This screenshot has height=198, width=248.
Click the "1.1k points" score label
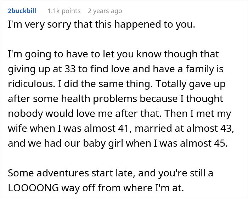coord(64,11)
